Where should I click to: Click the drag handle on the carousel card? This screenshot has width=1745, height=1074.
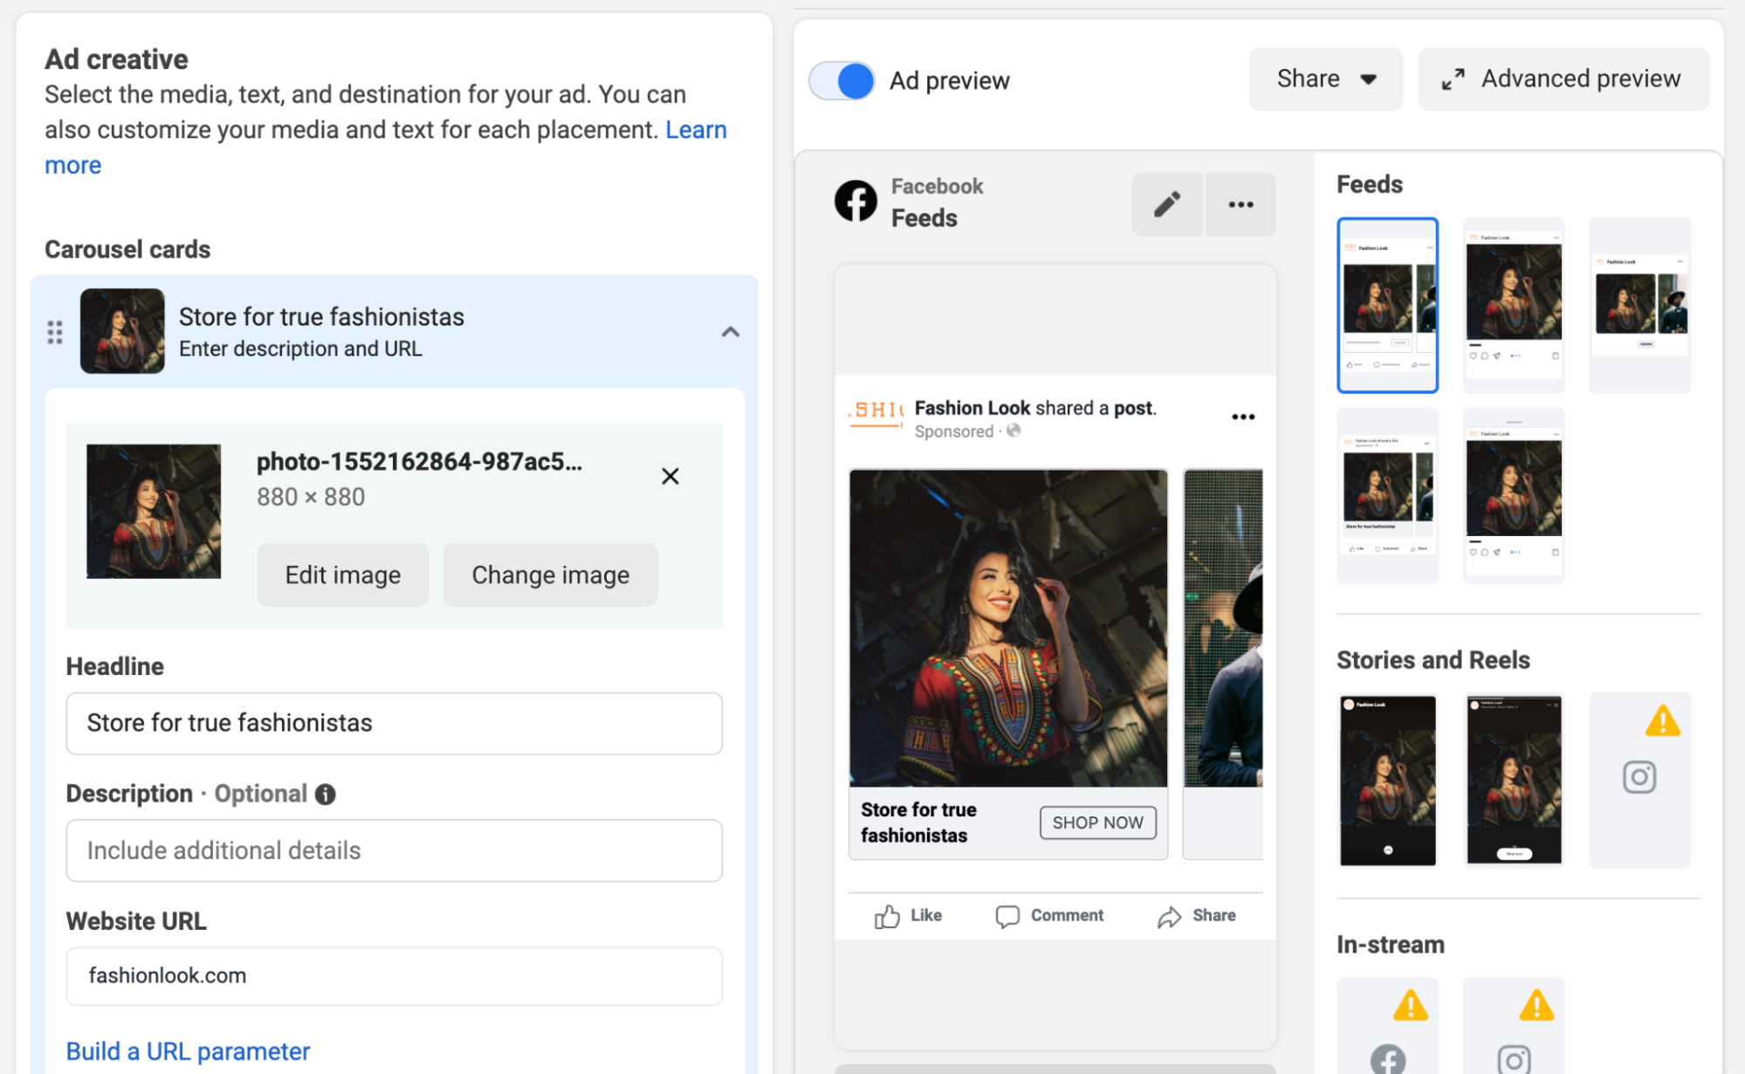coord(54,332)
